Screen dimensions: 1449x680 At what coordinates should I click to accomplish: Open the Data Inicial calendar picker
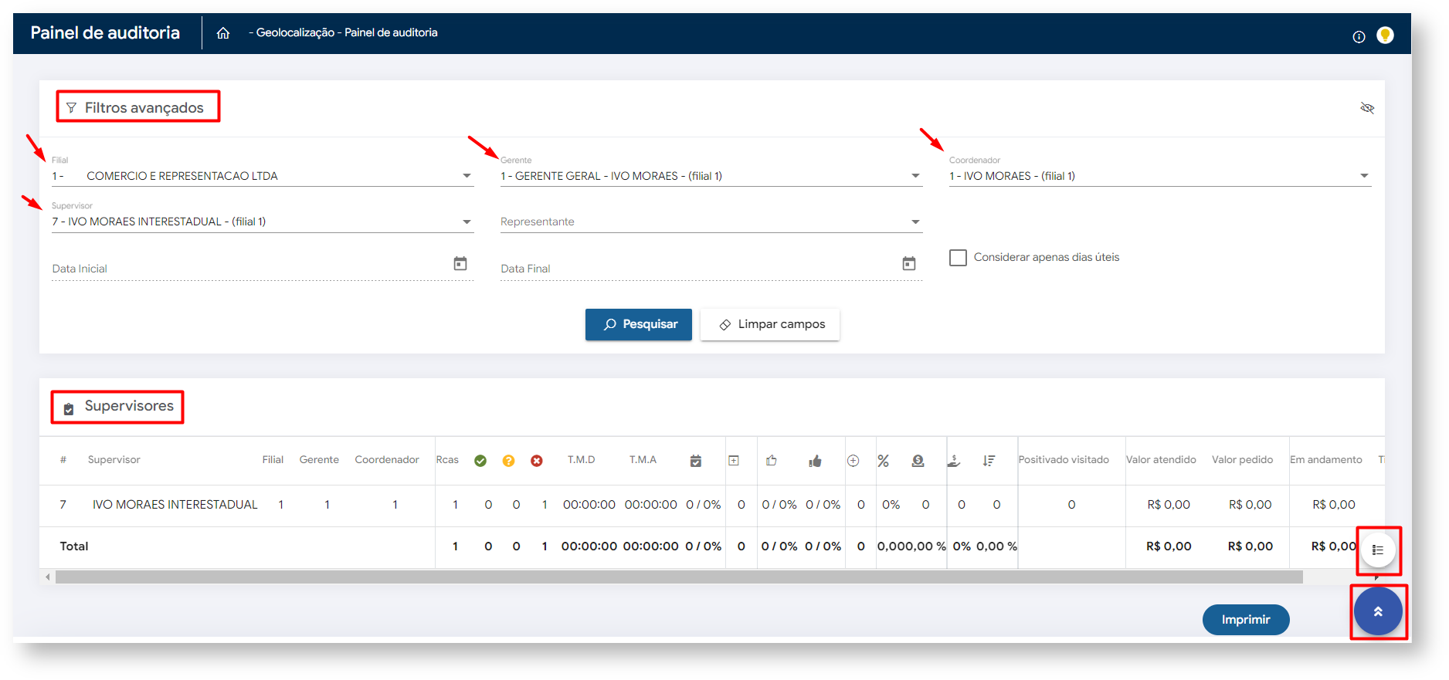(460, 264)
